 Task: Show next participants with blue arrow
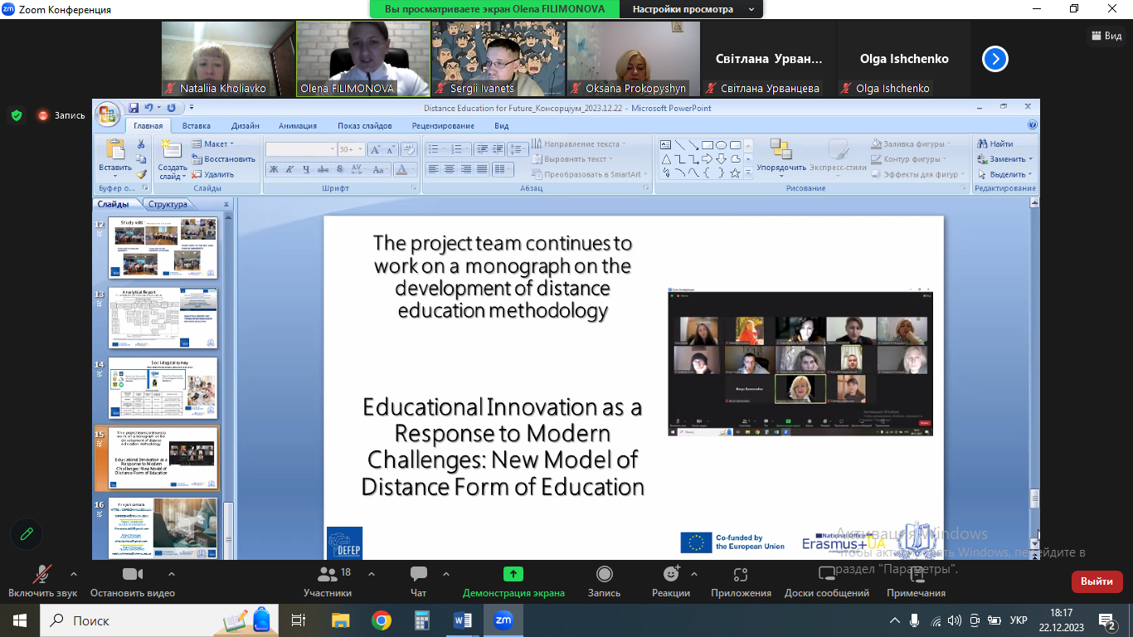click(994, 59)
